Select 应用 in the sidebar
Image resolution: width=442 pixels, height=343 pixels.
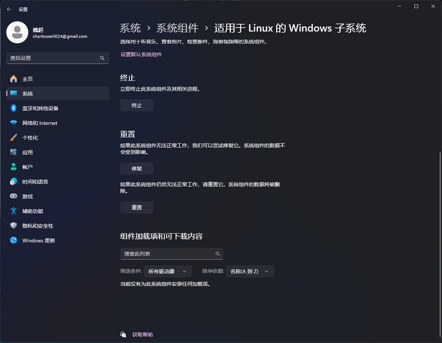57,152
